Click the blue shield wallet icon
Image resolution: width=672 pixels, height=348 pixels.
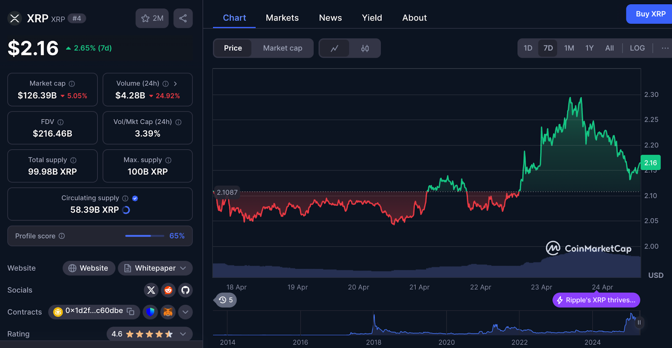pos(150,312)
